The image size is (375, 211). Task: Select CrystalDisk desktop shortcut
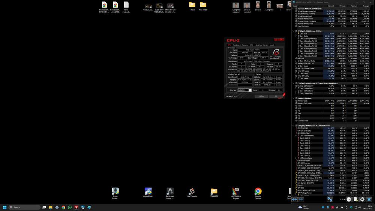coord(148,192)
